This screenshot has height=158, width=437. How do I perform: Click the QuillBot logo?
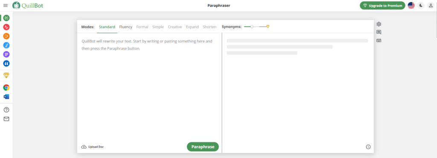[x=28, y=5]
